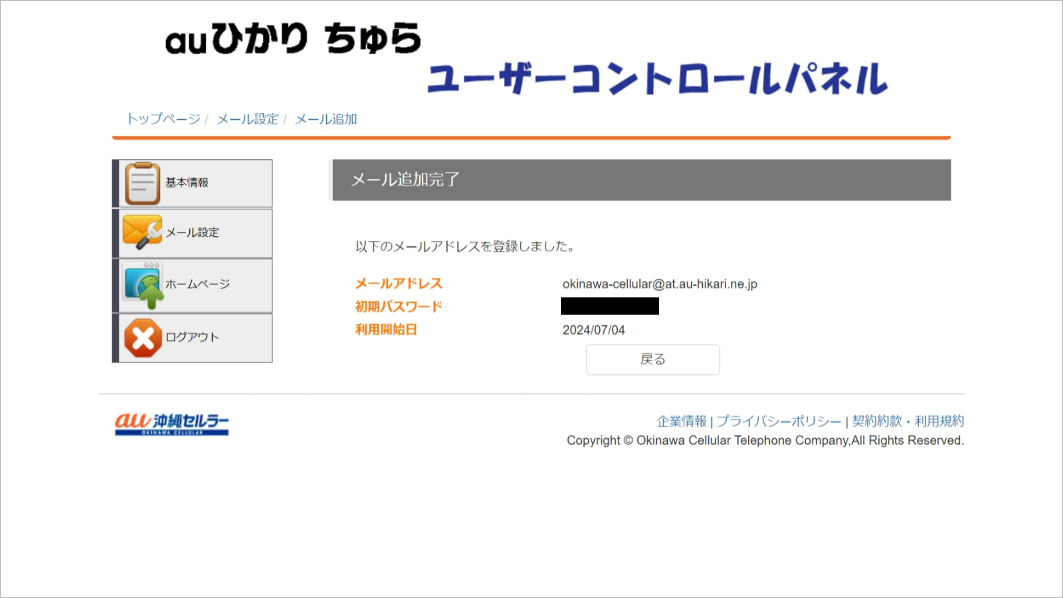Open the ホームページ sidebar menu item
Screen dimensions: 1063x598
(192, 286)
